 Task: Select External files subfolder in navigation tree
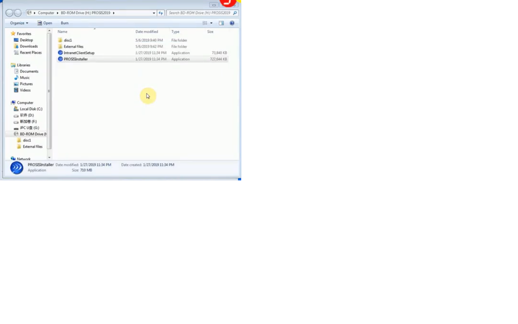(33, 147)
